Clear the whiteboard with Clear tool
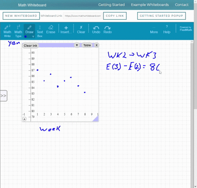Screen dimensions: 197x188 (x=81, y=30)
